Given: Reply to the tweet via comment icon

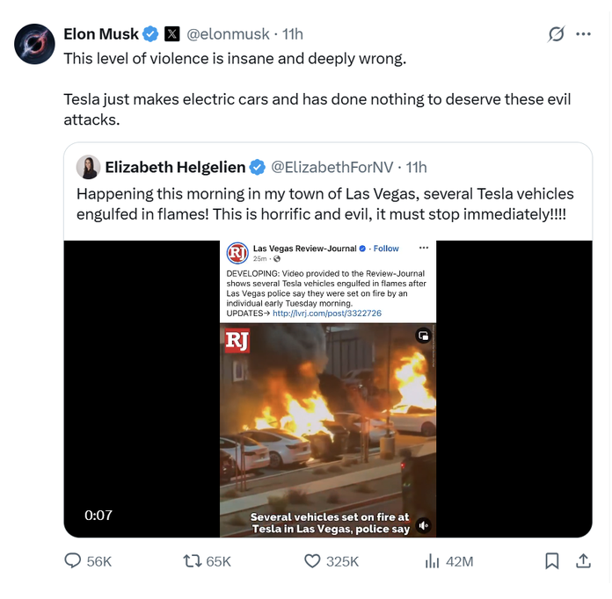Looking at the screenshot, I should tap(74, 561).
